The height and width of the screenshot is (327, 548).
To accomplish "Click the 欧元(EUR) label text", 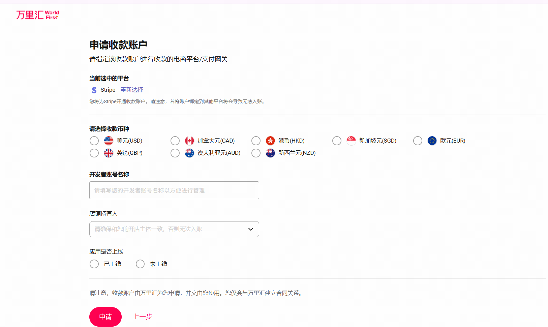I will (453, 141).
